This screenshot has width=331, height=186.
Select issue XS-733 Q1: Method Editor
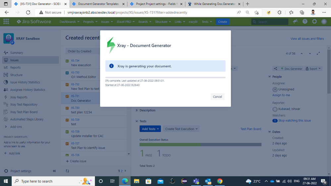[94, 74]
